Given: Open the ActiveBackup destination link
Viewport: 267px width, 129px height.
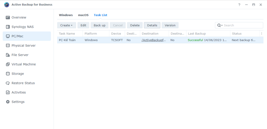Looking at the screenshot, I should (154, 40).
